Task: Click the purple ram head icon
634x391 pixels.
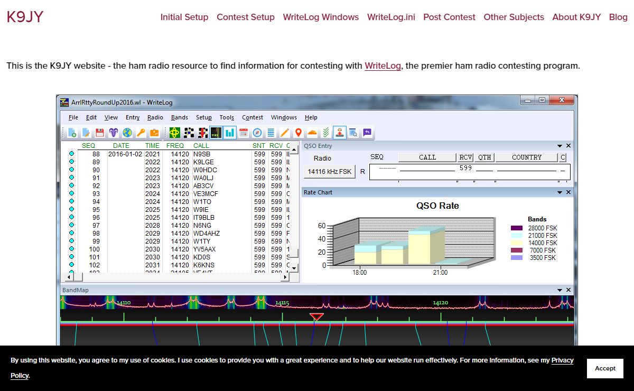Action: [114, 133]
